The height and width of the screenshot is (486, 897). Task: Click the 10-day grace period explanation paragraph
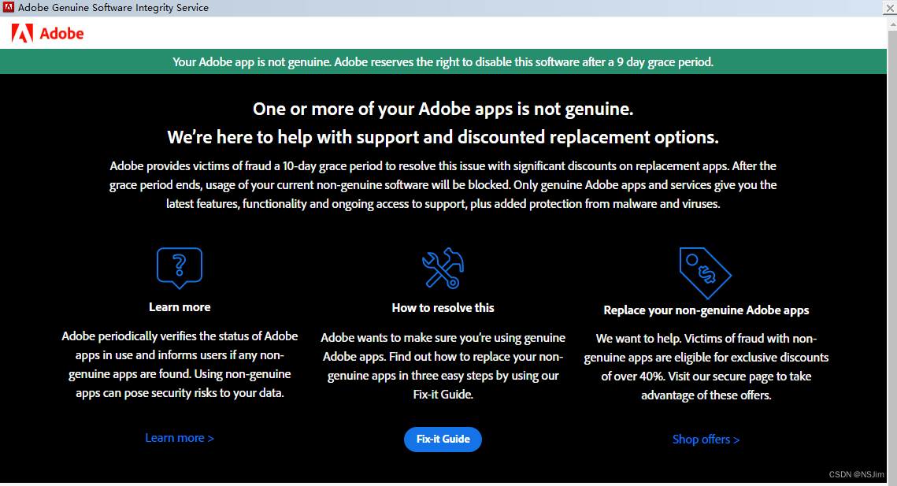[443, 185]
